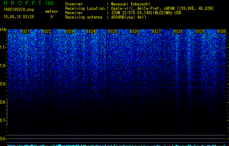
Task: Click the 1.0 frequency axis label
Action: point(3,66)
